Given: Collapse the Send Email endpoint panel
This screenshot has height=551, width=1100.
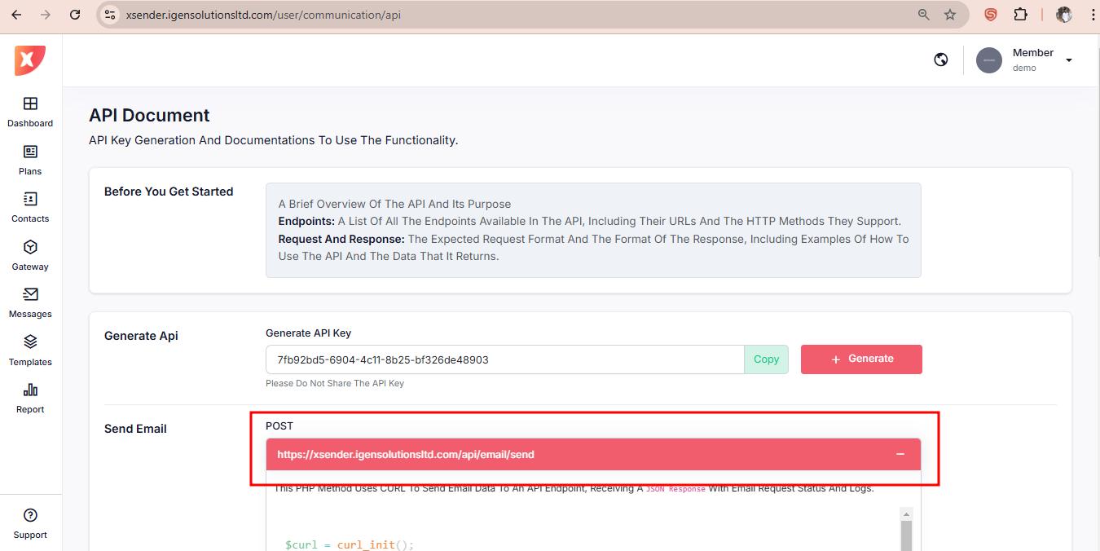Looking at the screenshot, I should point(900,454).
